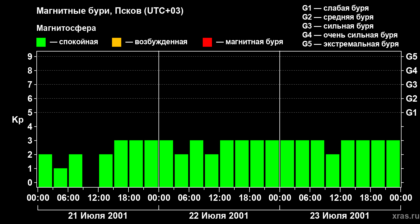Click the orange 'возбужденная' legend swatch

coord(116,42)
